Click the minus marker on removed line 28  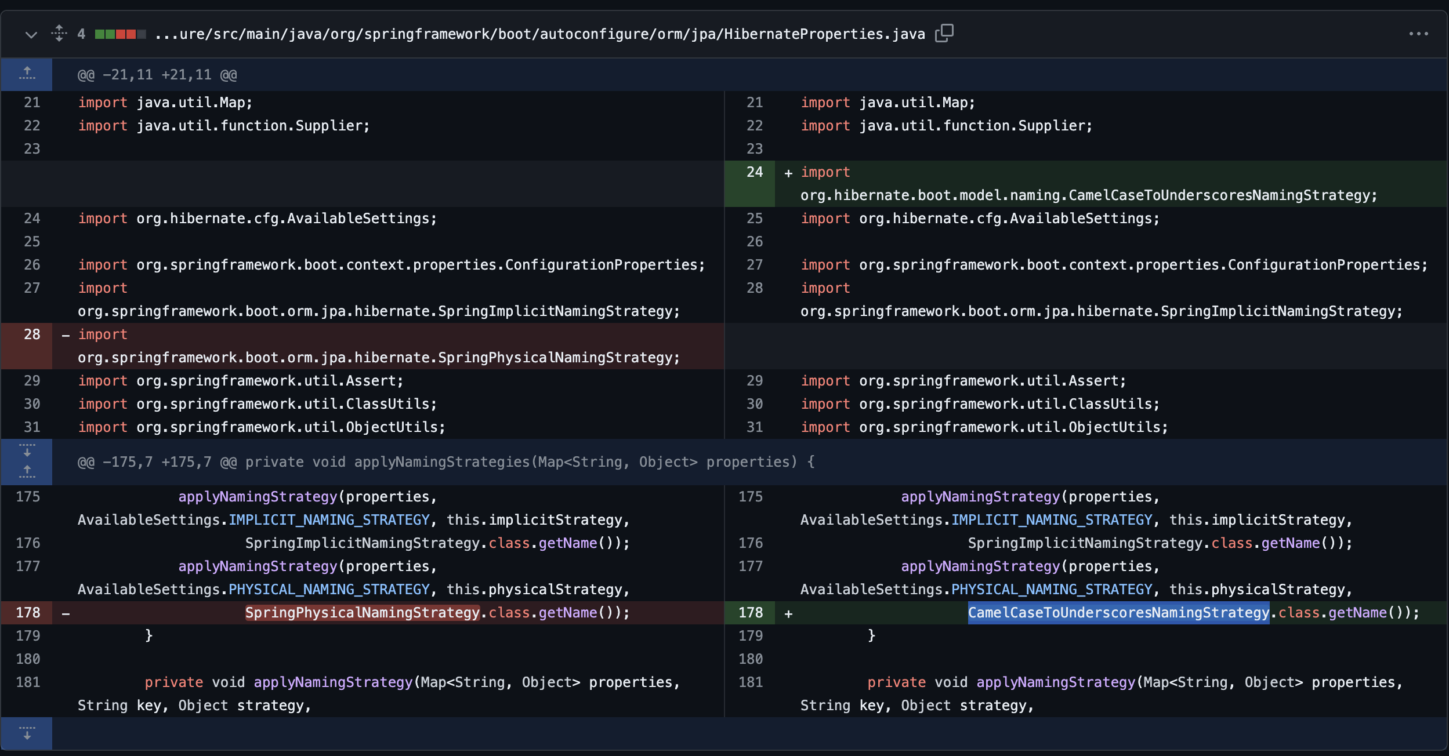pyautogui.click(x=66, y=335)
